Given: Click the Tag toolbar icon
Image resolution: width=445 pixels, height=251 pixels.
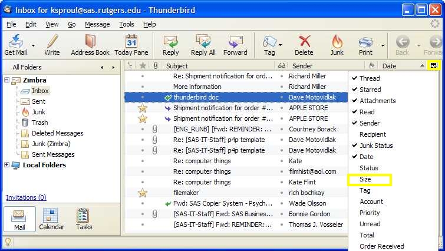Looking at the screenshot, I should click(269, 45).
